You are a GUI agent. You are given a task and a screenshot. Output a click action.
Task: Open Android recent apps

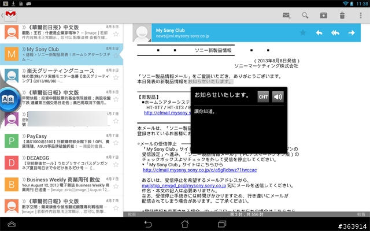coord(222,224)
